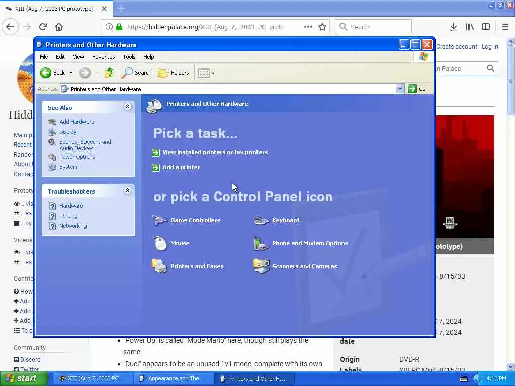Click the Up folder icon in the toolbar

click(x=109, y=73)
